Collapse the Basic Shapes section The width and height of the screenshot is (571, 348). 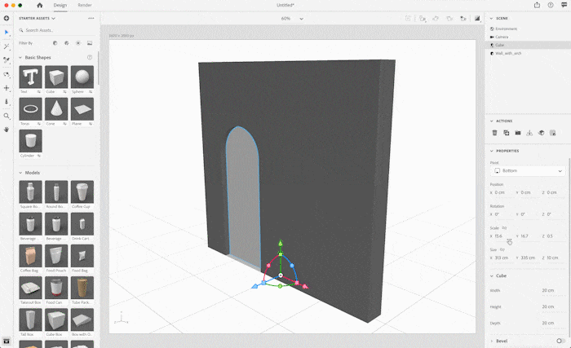(x=20, y=57)
